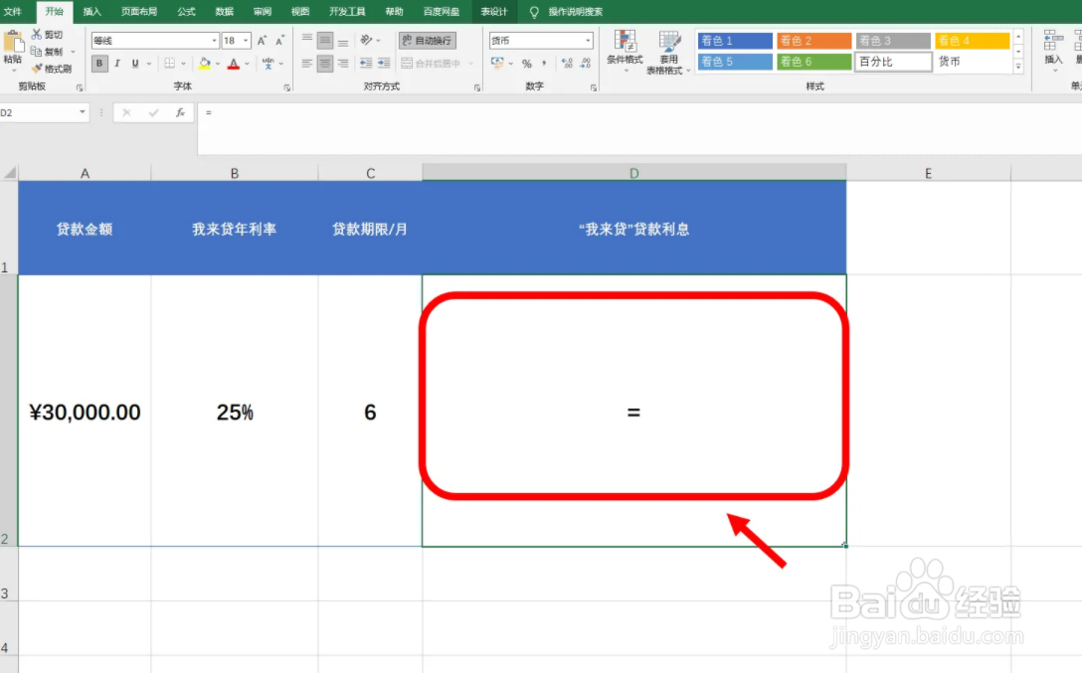Click the Copy (复制) icon
Screen dimensions: 1082x673
pyautogui.click(x=37, y=51)
